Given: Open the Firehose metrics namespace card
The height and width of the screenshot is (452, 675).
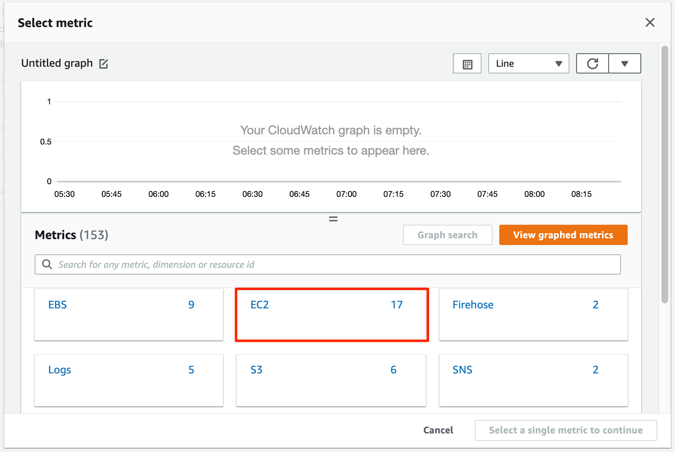Looking at the screenshot, I should coord(533,314).
